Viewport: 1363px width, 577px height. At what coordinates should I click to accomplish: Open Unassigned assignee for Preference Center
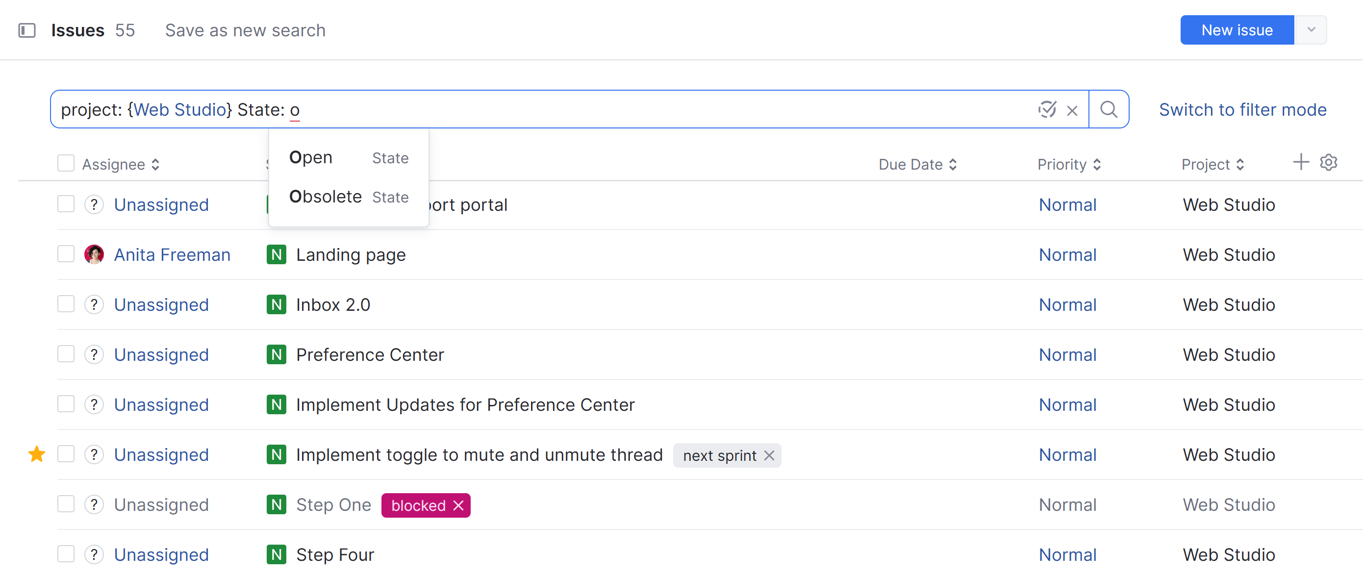coord(161,355)
